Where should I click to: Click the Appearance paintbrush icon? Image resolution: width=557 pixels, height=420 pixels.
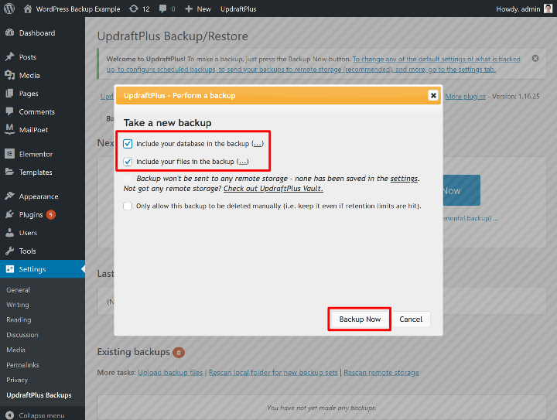coord(9,196)
